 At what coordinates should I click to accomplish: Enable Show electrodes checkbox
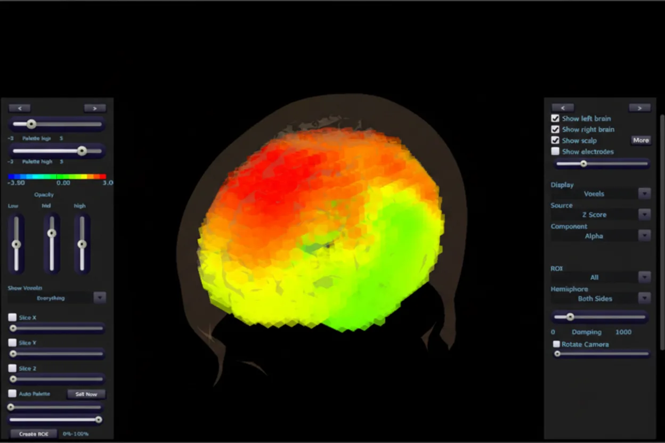tap(555, 151)
